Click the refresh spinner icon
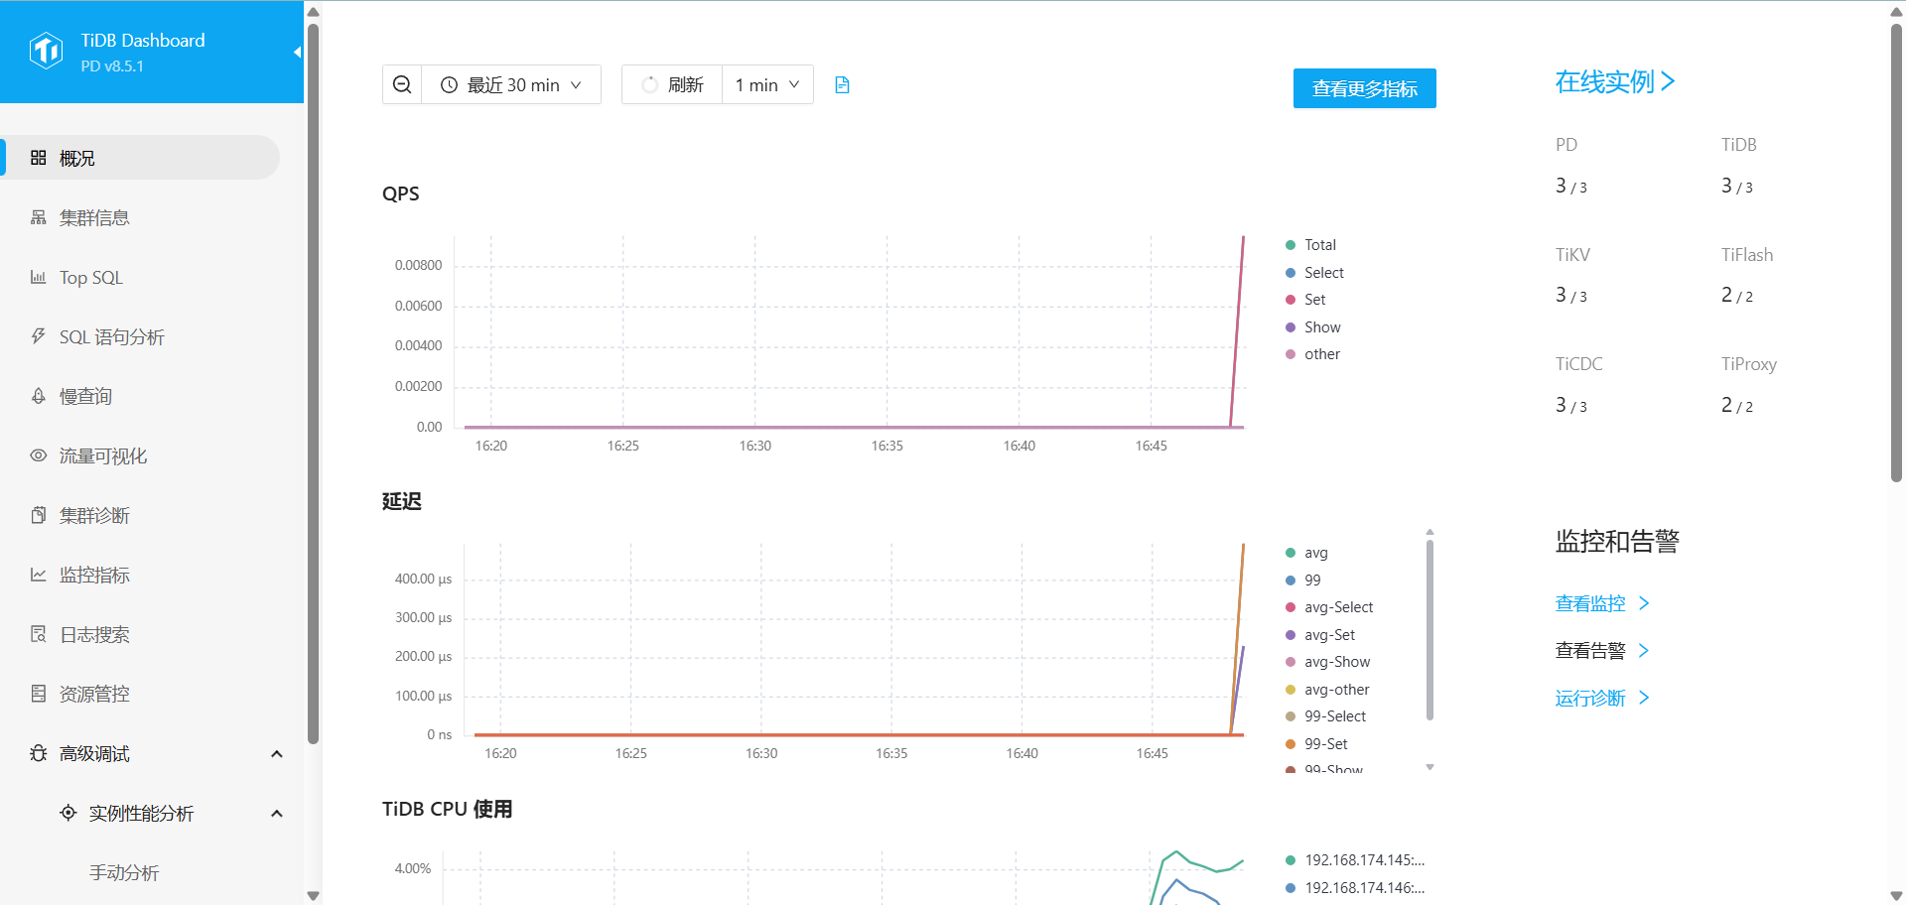Viewport: 1906px width, 905px height. [650, 85]
